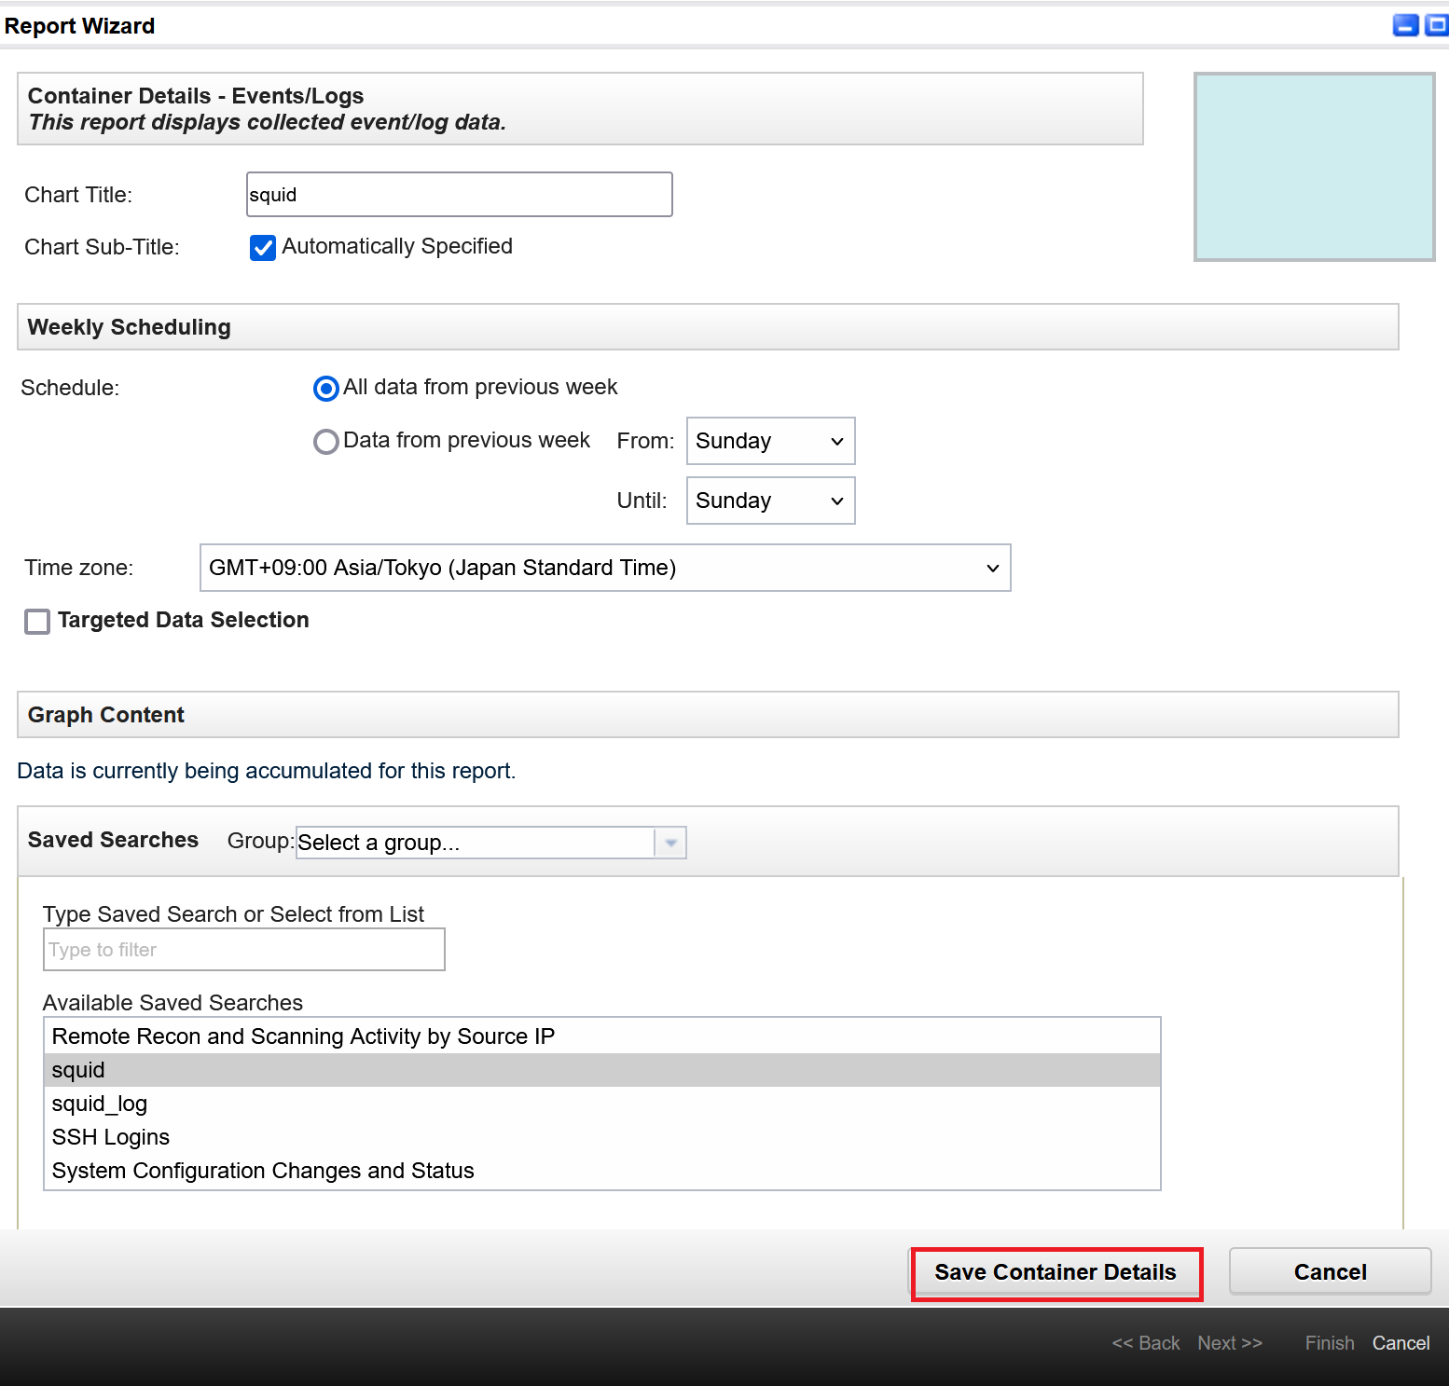Click Cancel in the bottom wizard bar
This screenshot has height=1386, width=1449.
[1401, 1343]
